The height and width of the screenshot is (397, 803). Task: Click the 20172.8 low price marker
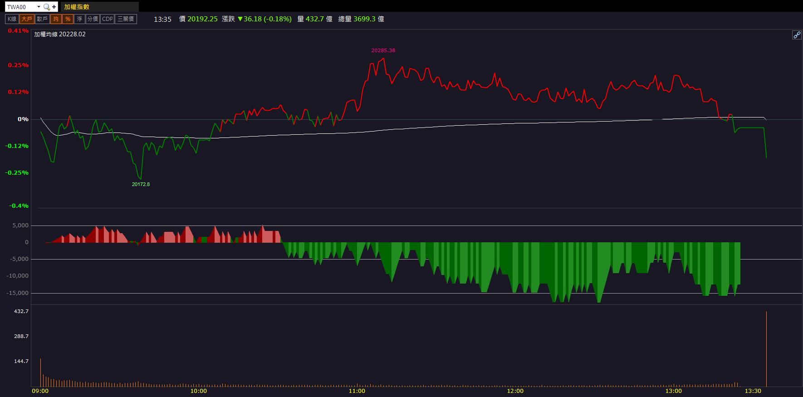point(141,184)
